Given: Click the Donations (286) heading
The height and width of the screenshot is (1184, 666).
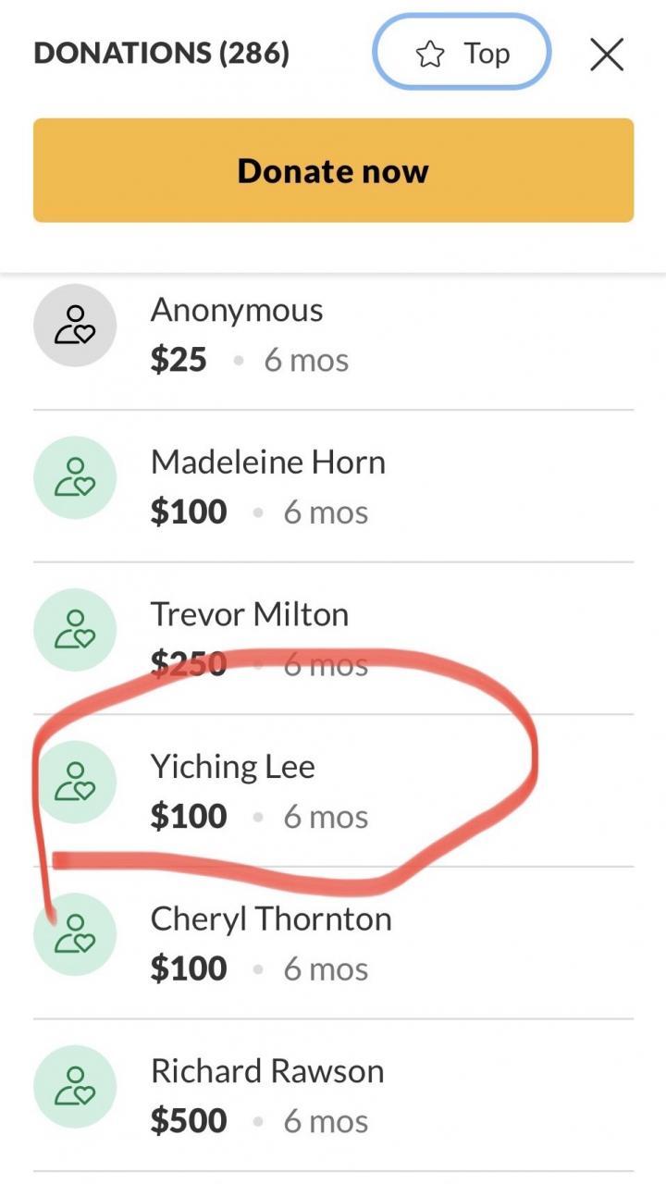Looking at the screenshot, I should tap(161, 54).
